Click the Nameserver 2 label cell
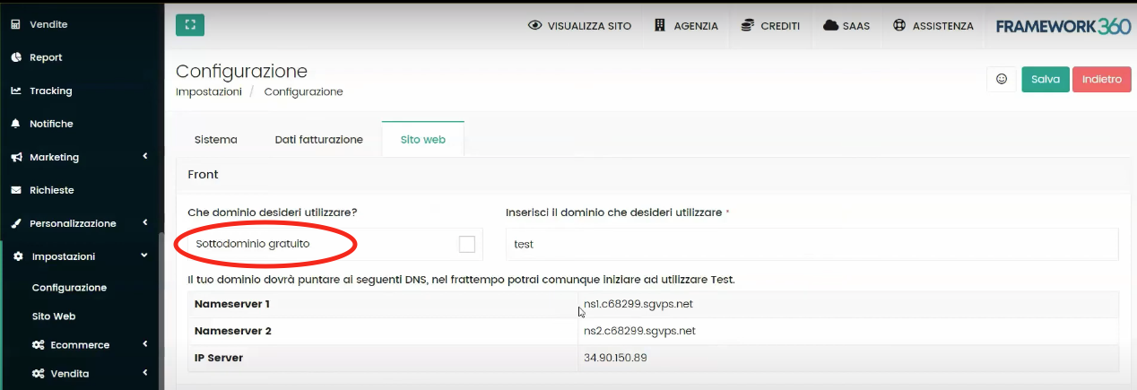Viewport: 1137px width, 390px height. (x=383, y=331)
